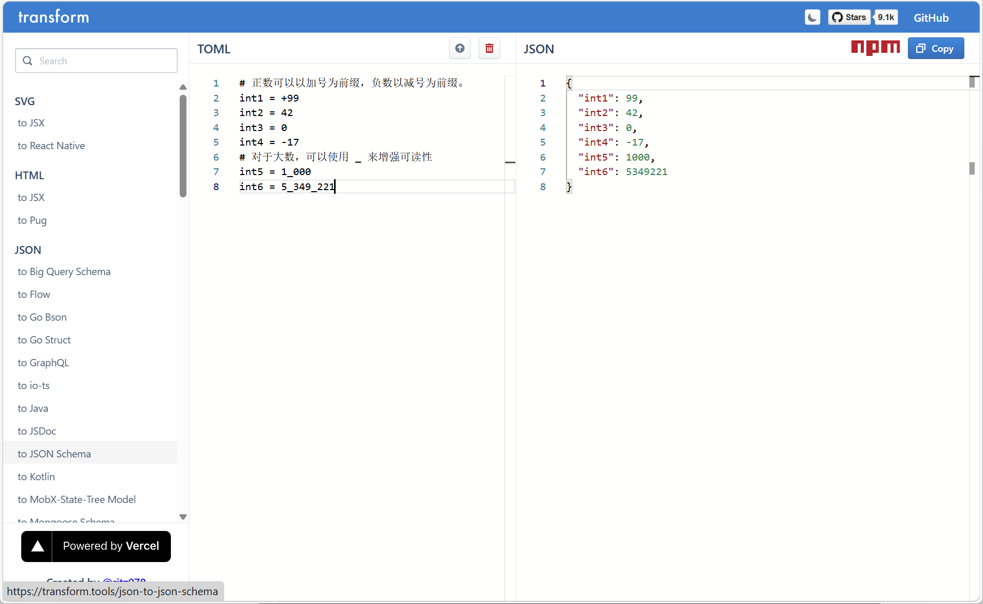Image resolution: width=983 pixels, height=604 pixels.
Task: Click the npm logo
Action: pos(875,48)
